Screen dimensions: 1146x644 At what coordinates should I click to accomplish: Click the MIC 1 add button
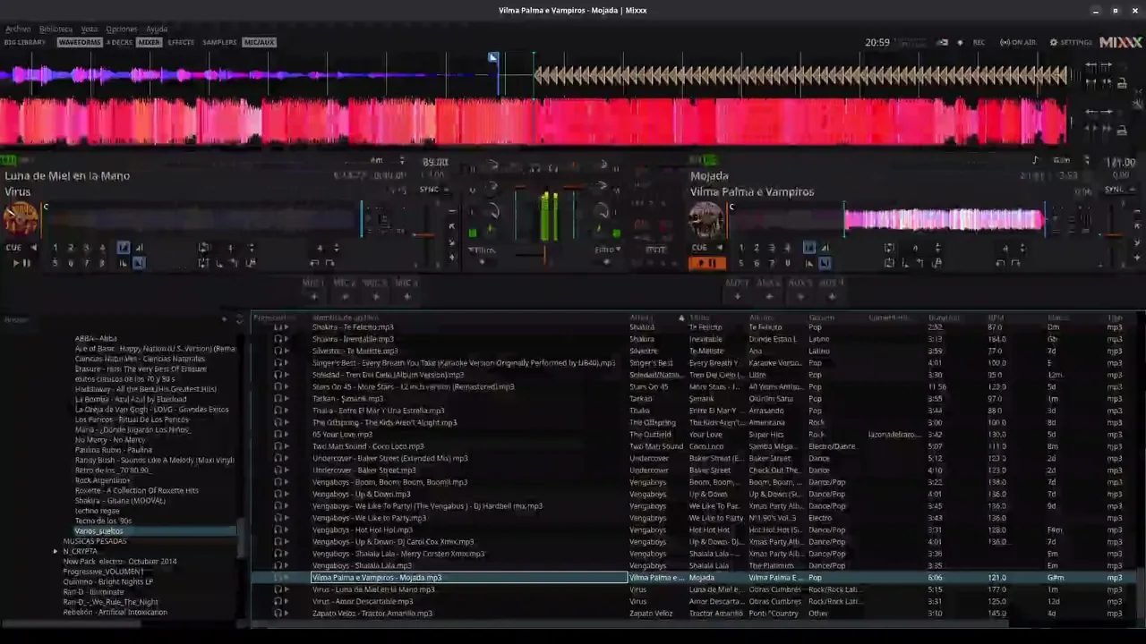pyautogui.click(x=313, y=296)
